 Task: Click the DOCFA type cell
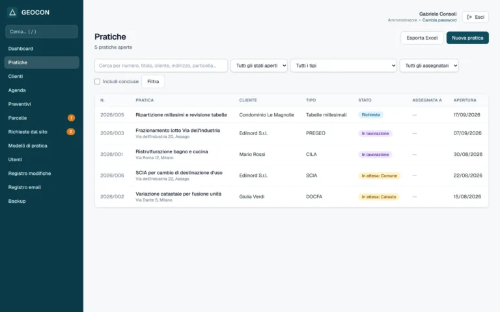314,197
